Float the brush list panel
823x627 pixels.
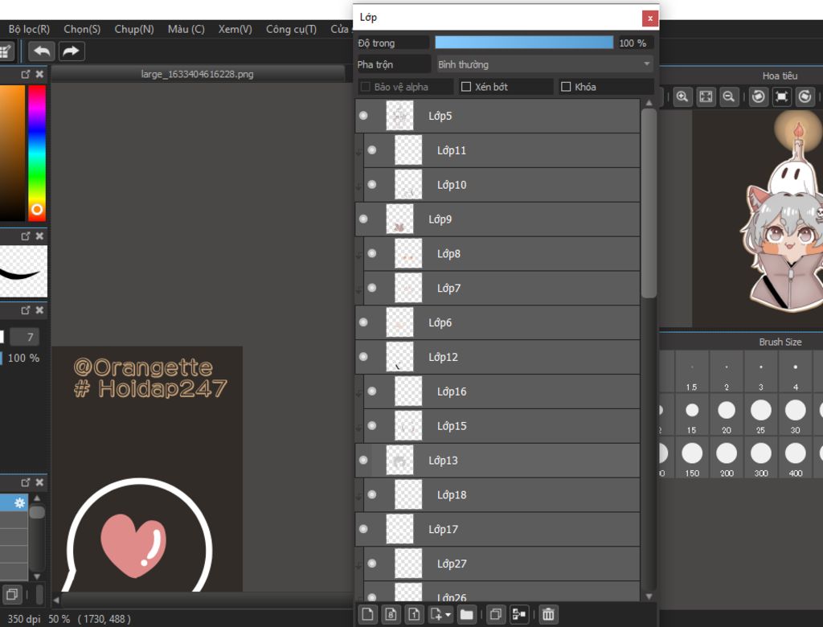[x=25, y=482]
